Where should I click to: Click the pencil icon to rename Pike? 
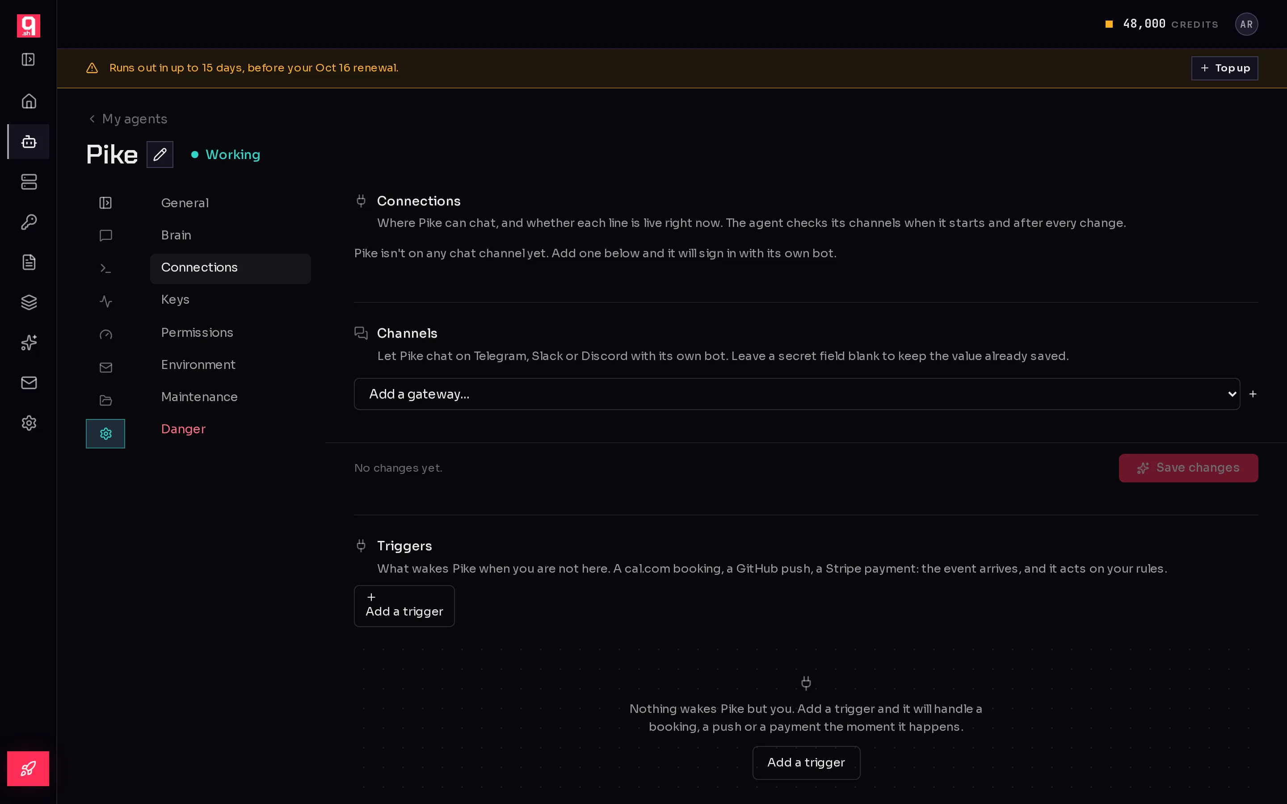(160, 155)
